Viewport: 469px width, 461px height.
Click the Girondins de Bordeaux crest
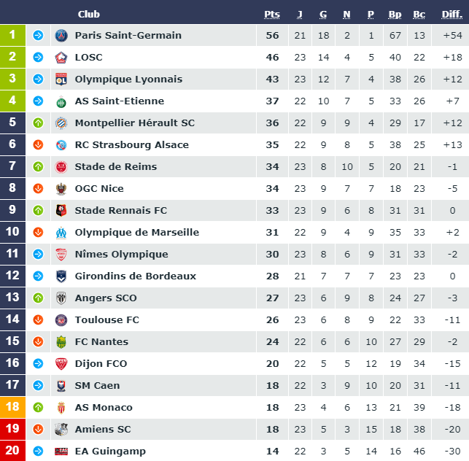[61, 276]
